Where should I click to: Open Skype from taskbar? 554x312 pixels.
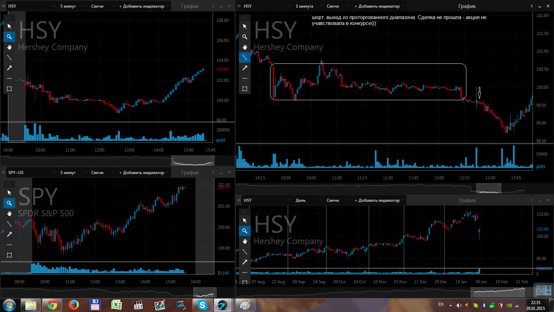pyautogui.click(x=202, y=305)
